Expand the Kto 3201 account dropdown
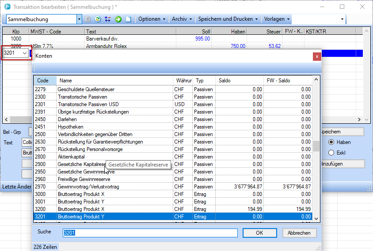373x251 pixels. (x=24, y=53)
